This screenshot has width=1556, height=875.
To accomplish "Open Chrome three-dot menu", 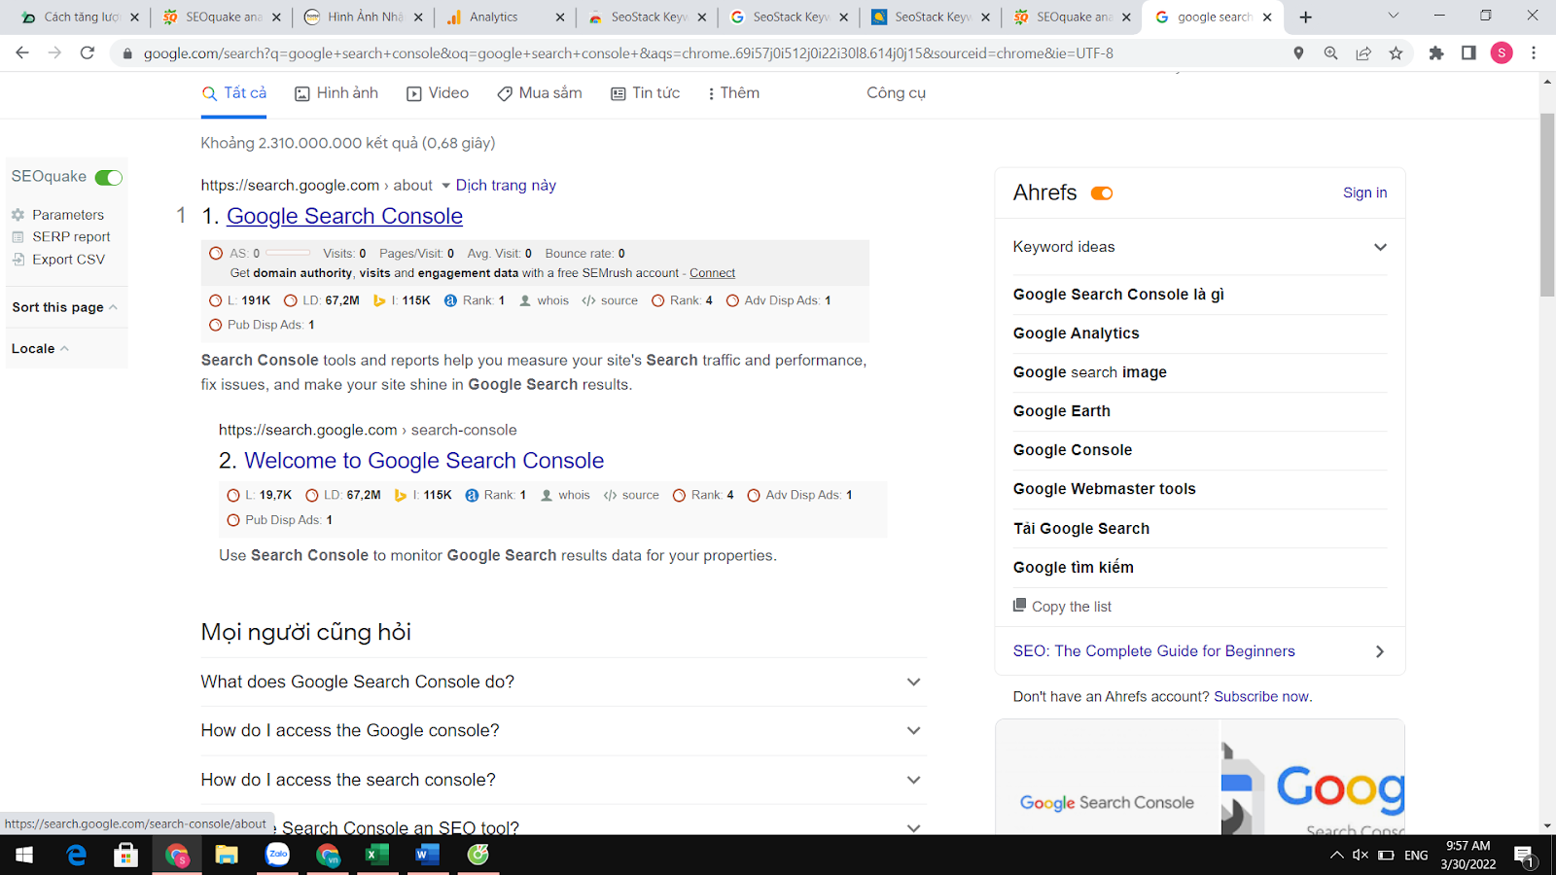I will (1534, 53).
